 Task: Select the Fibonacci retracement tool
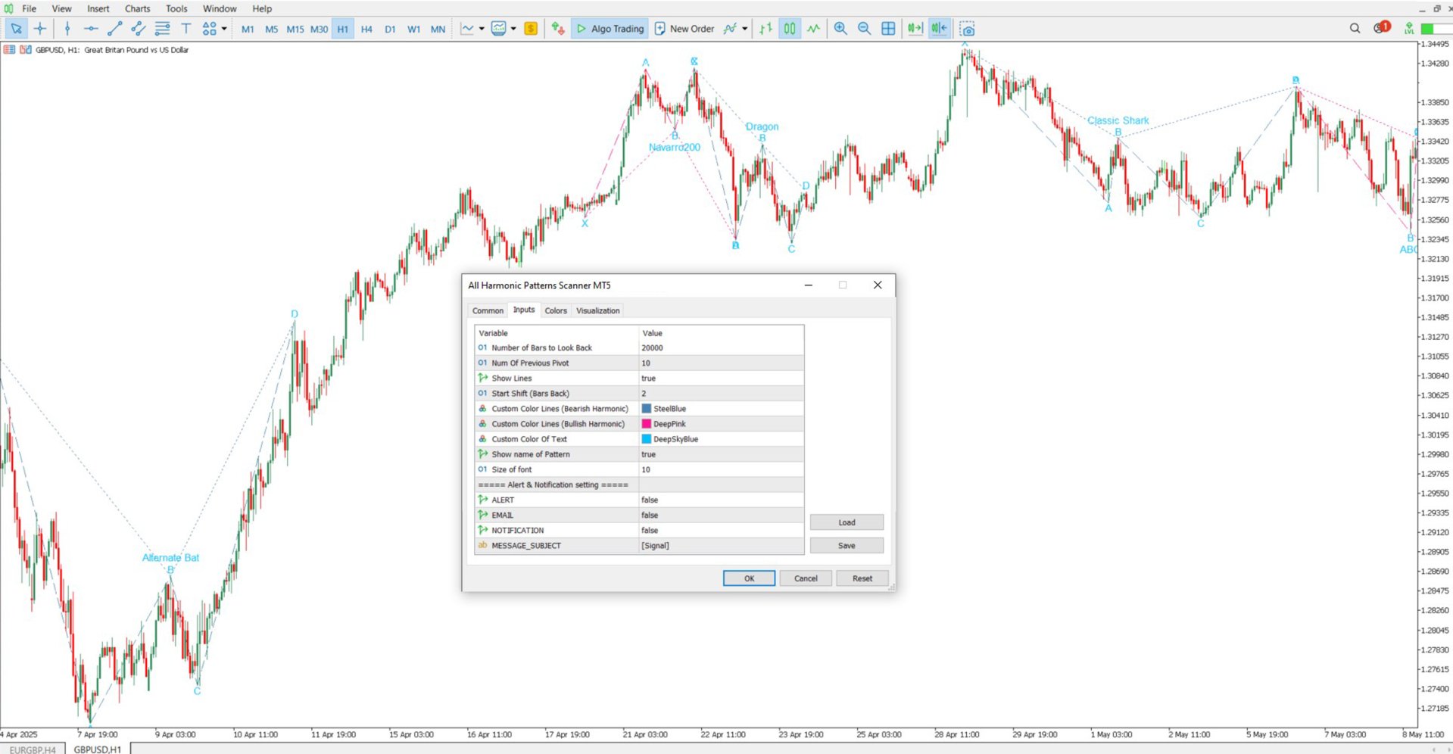point(162,29)
